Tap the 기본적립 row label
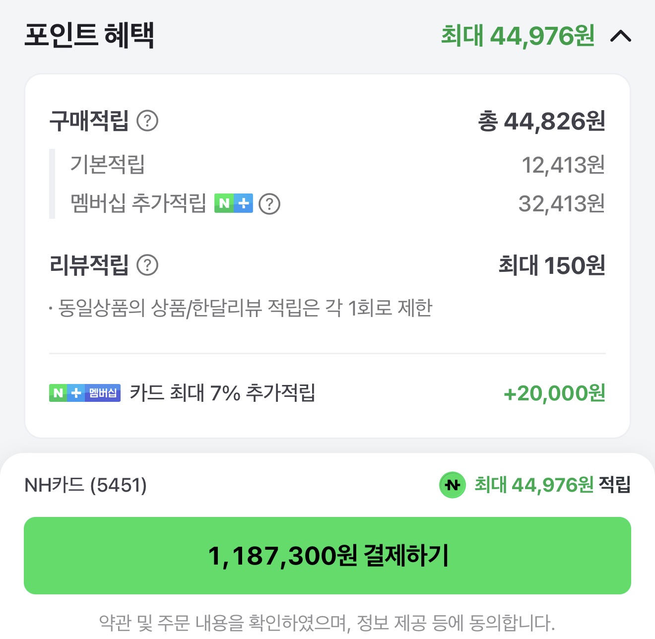Viewport: 655px width, 639px height. pyautogui.click(x=107, y=164)
